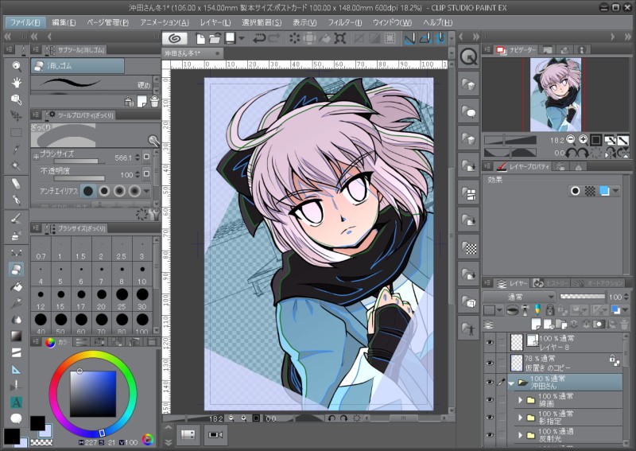Screen dimensions: 636x451
Task: Click the Scale/Rotate transform icon
Action: coord(340,38)
